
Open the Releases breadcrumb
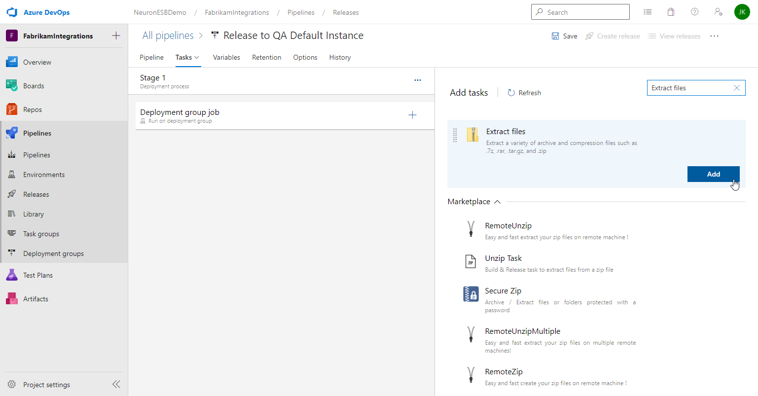click(346, 12)
